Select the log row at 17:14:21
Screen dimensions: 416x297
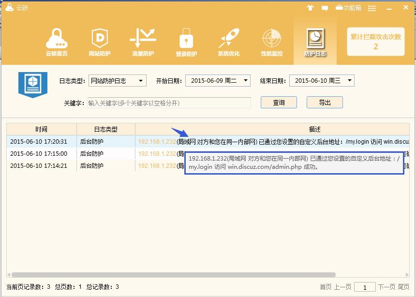(208, 165)
